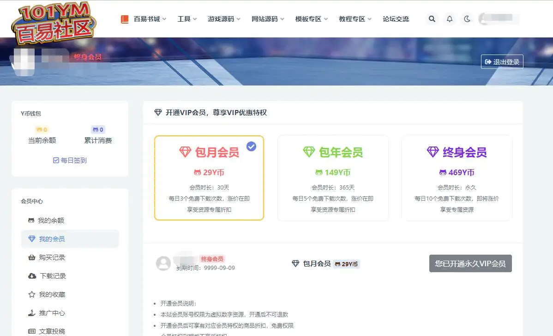Click the green diamond icon of 包年会员
This screenshot has width=553, height=336.
309,152
